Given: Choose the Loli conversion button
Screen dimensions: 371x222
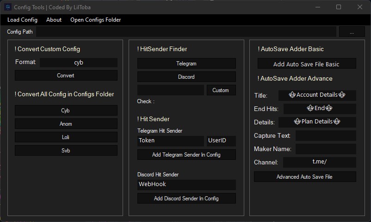Looking at the screenshot, I should pyautogui.click(x=66, y=137).
